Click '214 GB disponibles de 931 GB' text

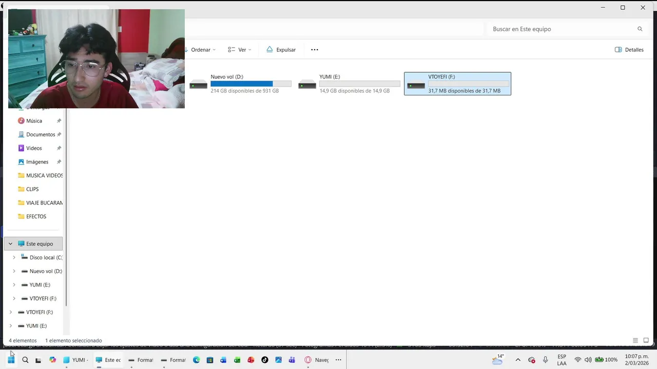point(245,91)
